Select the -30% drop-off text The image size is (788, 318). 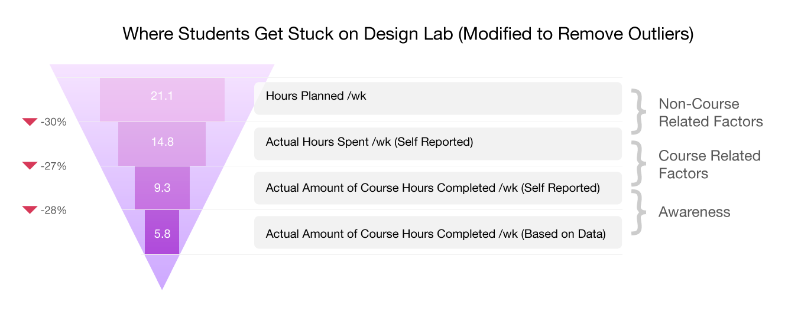[54, 122]
